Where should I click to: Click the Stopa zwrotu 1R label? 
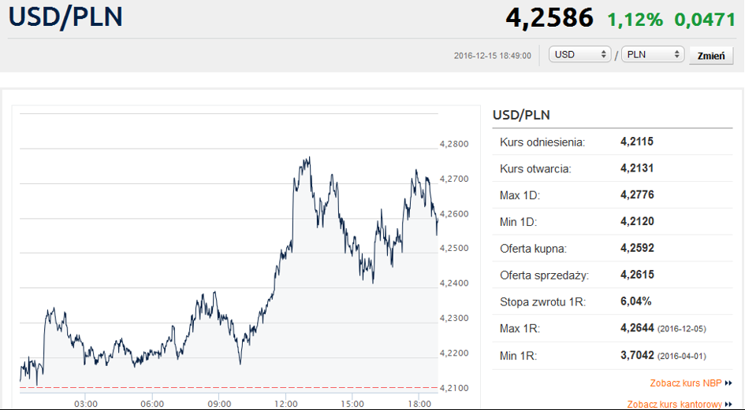(x=542, y=302)
